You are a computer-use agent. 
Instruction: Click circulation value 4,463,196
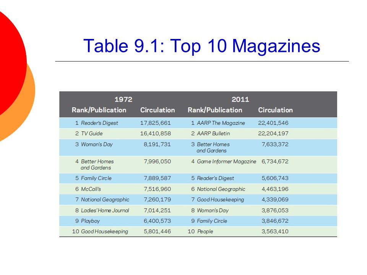(275, 189)
